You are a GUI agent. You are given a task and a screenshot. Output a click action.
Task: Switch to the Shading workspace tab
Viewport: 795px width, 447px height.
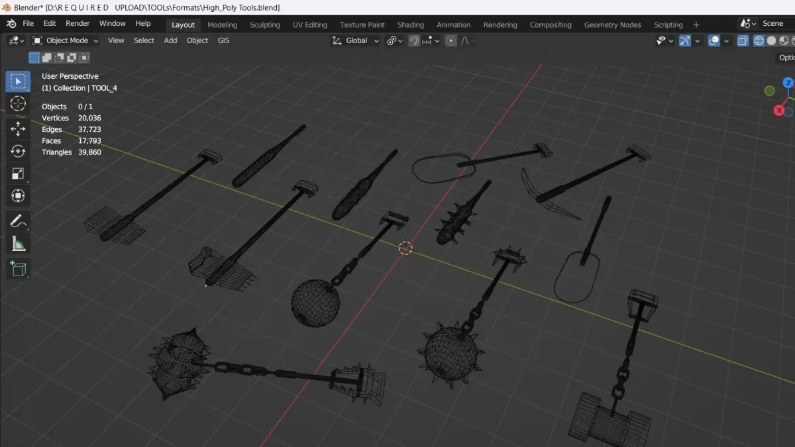tap(411, 25)
